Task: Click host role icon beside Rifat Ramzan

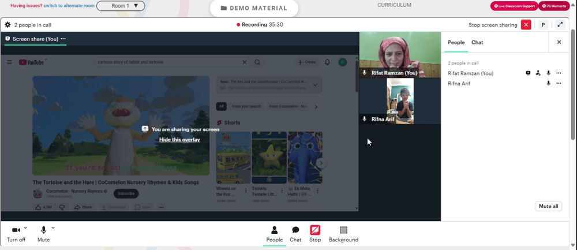Action: [538, 73]
